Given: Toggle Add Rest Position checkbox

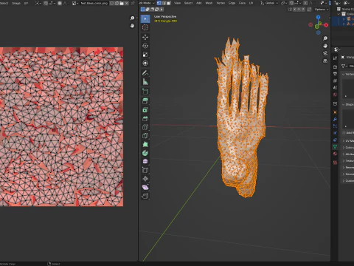Looking at the screenshot, I should click(x=344, y=133).
